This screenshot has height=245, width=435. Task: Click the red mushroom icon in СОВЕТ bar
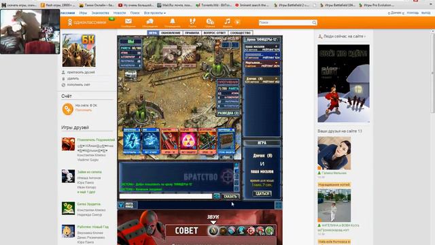point(260,231)
